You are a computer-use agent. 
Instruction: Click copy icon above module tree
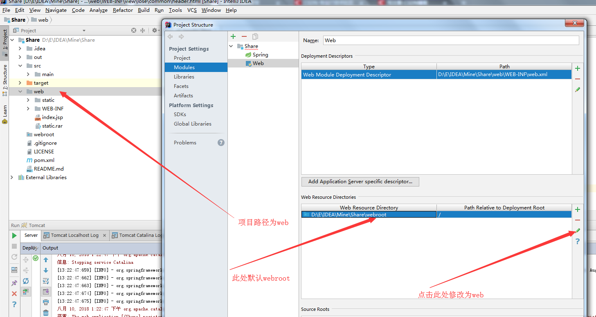pyautogui.click(x=255, y=36)
